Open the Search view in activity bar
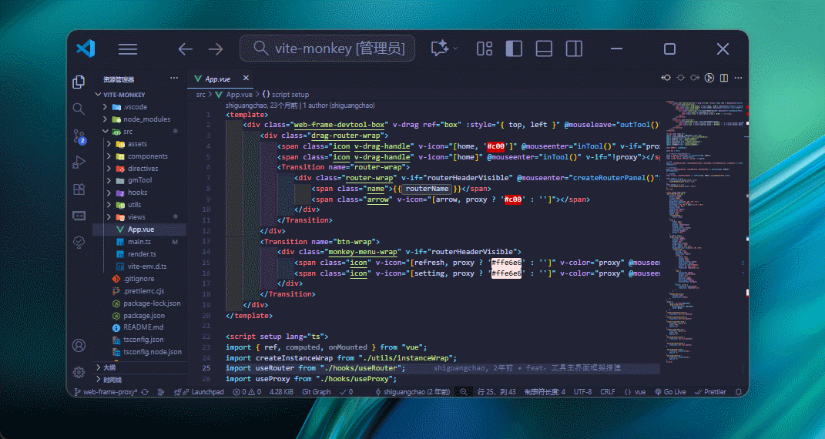Screen dimensions: 825x439 pos(79,109)
